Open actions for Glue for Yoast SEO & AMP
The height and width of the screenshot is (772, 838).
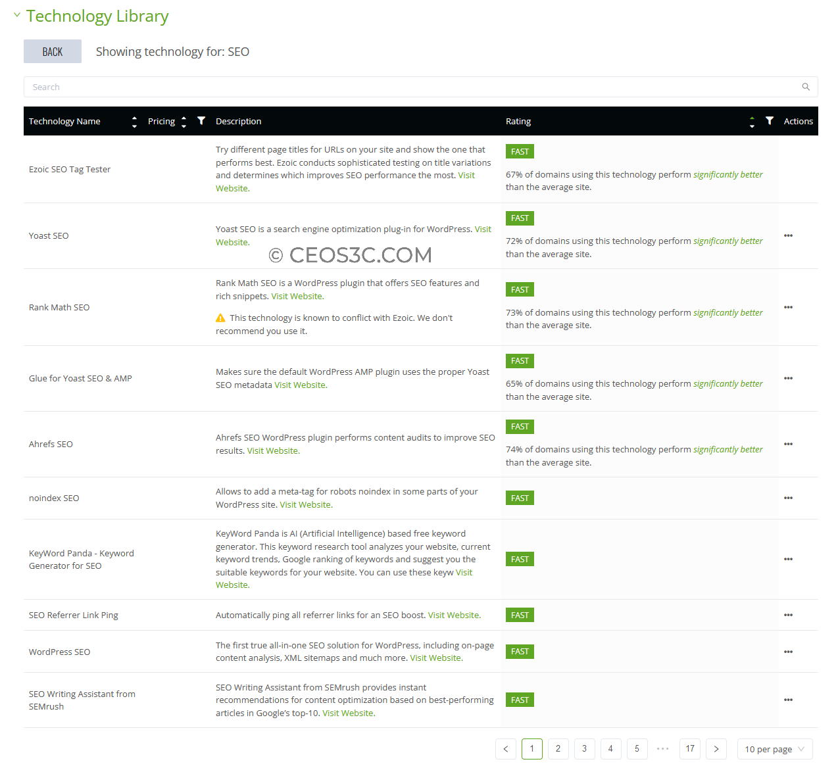[x=788, y=378]
